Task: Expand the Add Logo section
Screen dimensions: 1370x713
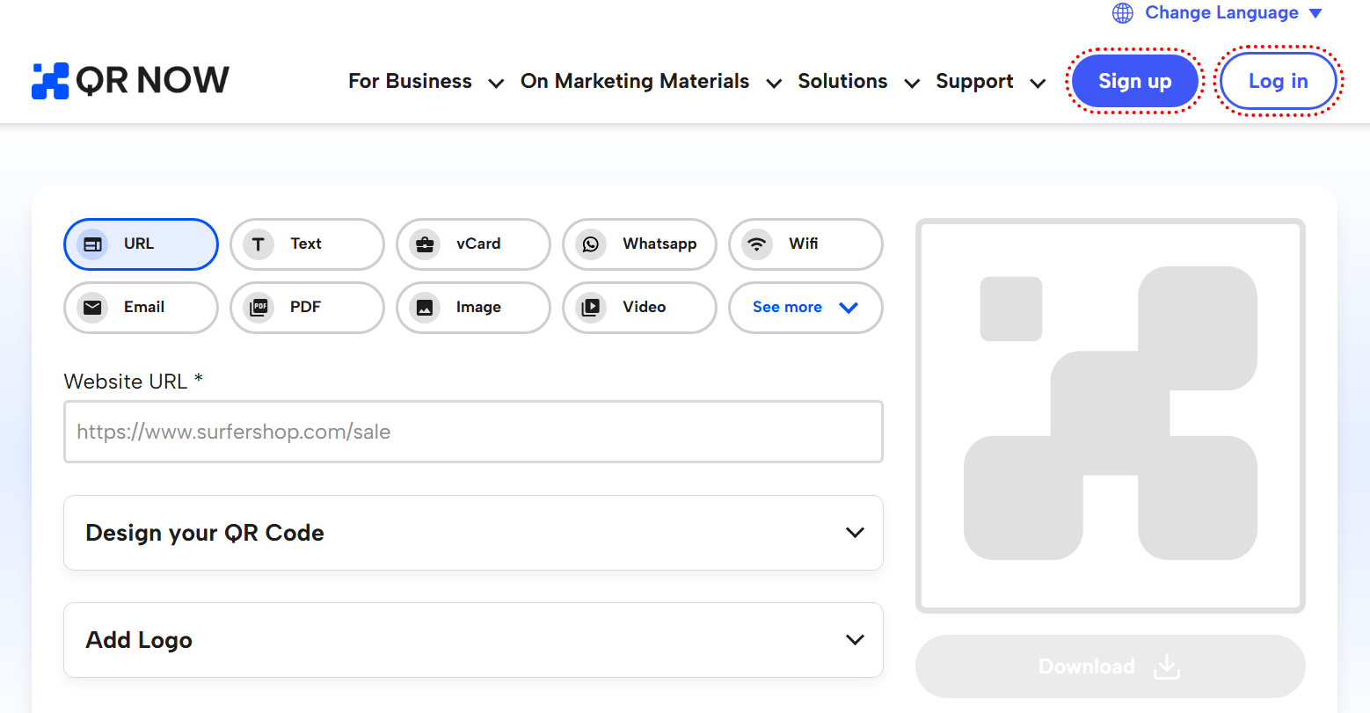Action: pos(473,640)
